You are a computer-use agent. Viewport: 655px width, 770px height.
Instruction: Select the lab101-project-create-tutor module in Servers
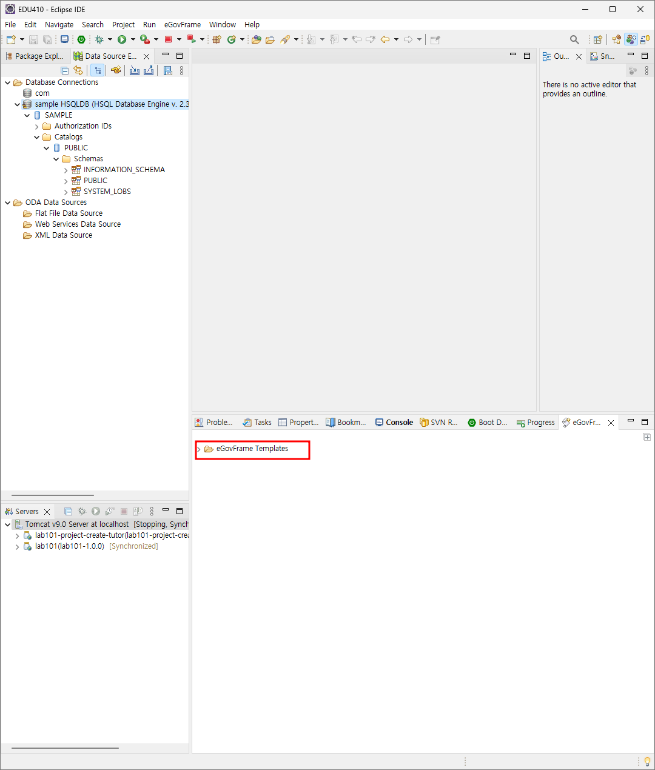pos(106,535)
